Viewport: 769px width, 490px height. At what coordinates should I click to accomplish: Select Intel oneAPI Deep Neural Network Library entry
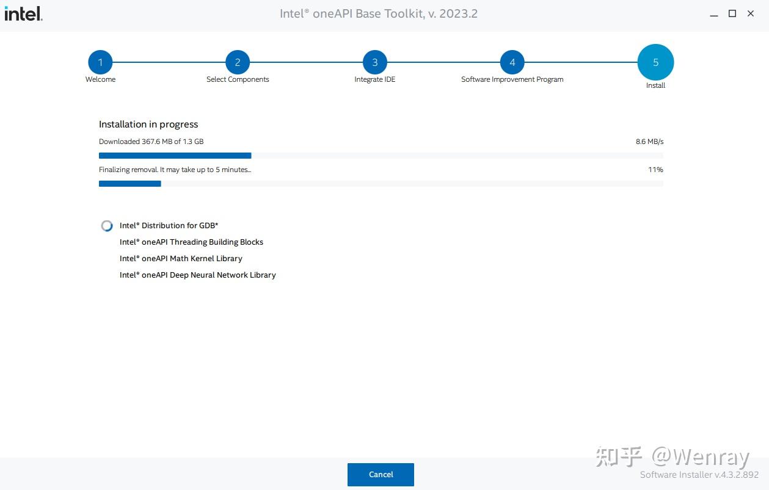[197, 275]
